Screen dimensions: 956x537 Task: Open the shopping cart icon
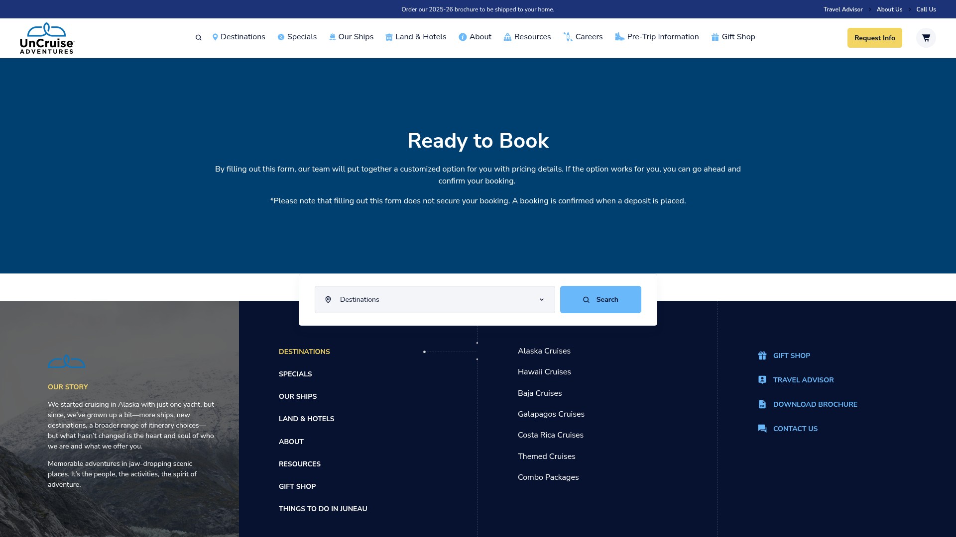926,38
